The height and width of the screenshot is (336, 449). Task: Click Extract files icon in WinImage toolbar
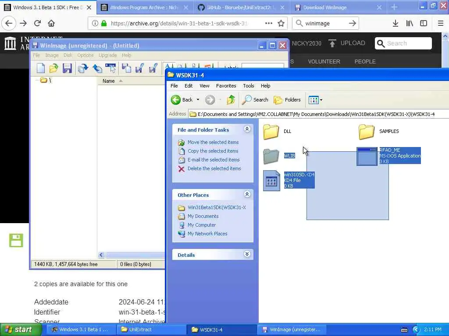coord(97,68)
